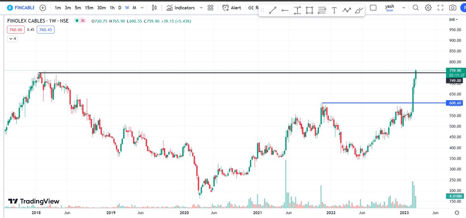Click the red 760.00 sell price button

click(x=16, y=30)
